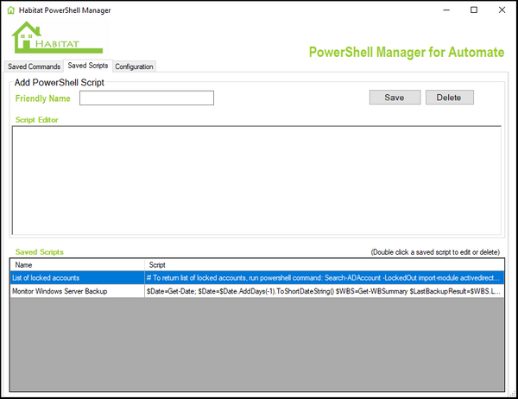
Task: Click the Habitat house icon in title bar
Action: [x=11, y=10]
